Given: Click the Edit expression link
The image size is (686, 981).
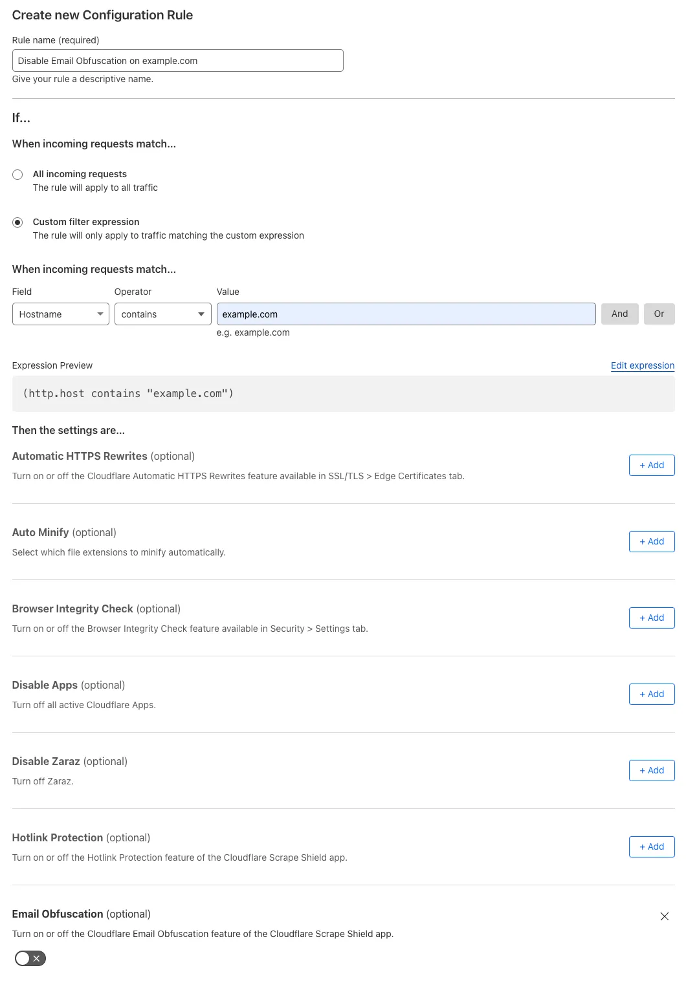Looking at the screenshot, I should (642, 365).
